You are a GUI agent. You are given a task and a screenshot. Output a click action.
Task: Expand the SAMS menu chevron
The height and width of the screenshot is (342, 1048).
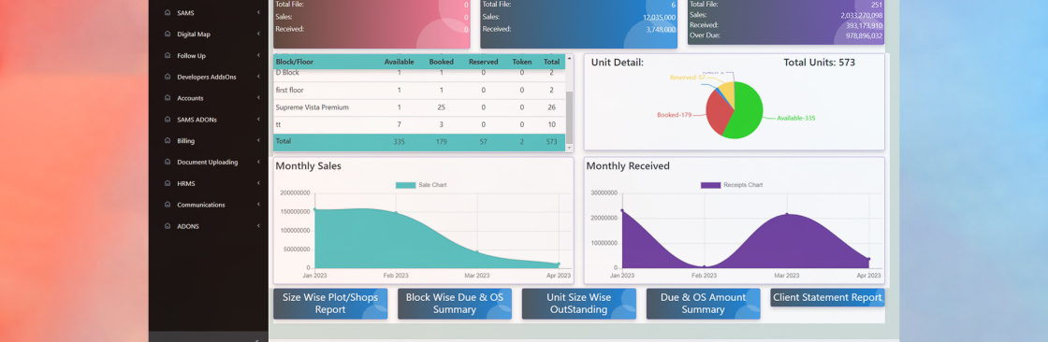pyautogui.click(x=258, y=13)
